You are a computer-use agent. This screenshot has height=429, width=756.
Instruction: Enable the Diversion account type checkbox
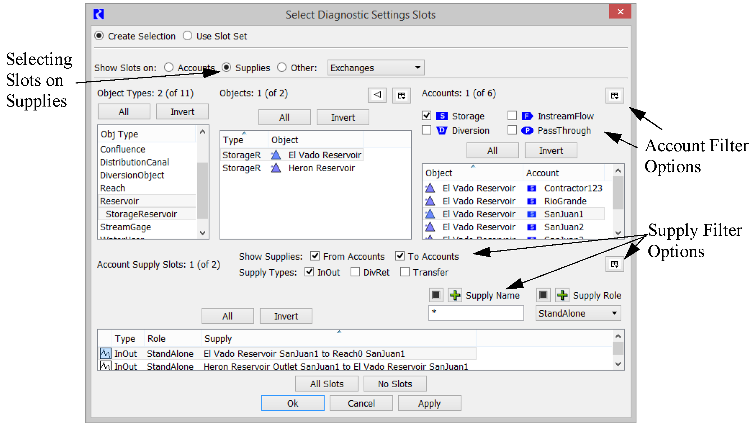click(427, 130)
